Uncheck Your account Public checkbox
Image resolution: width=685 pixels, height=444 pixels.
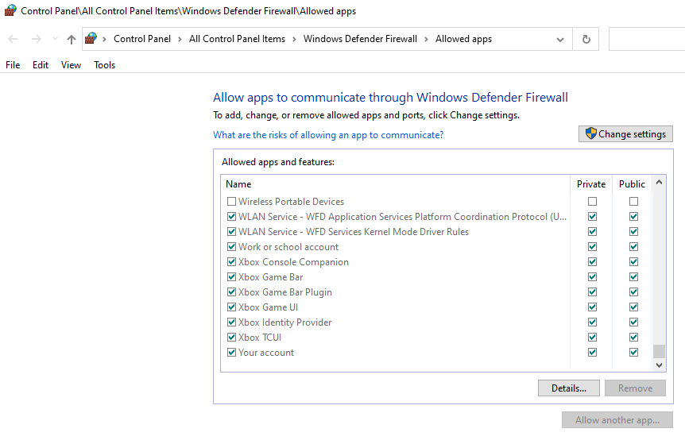pyautogui.click(x=633, y=353)
